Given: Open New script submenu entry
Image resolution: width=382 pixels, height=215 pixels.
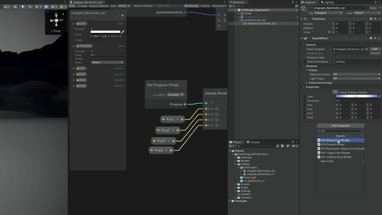Looking at the screenshot, I should pyautogui.click(x=341, y=161).
